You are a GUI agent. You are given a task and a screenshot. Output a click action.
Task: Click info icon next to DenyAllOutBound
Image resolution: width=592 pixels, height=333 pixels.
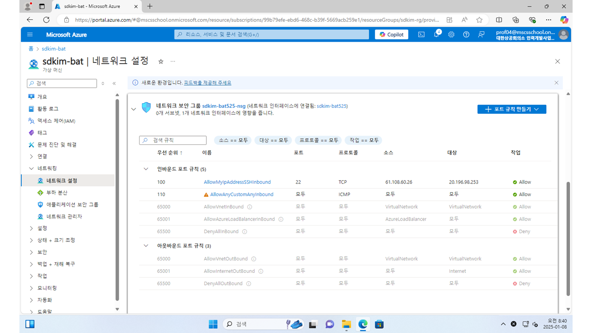[x=249, y=284]
